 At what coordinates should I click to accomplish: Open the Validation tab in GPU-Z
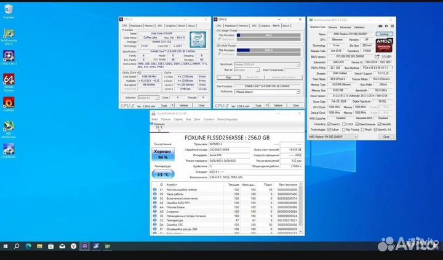coord(359,28)
